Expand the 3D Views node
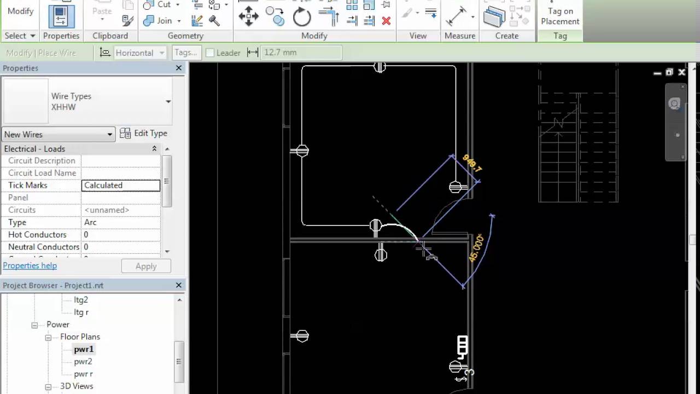Screen dimensions: 700x394 coord(48,386)
